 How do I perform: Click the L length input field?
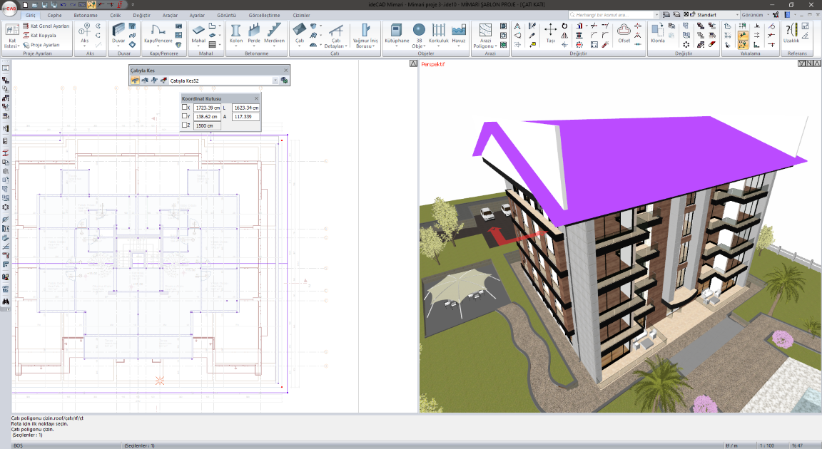(245, 108)
